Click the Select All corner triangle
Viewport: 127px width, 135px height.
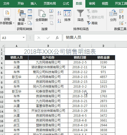pos(3,46)
